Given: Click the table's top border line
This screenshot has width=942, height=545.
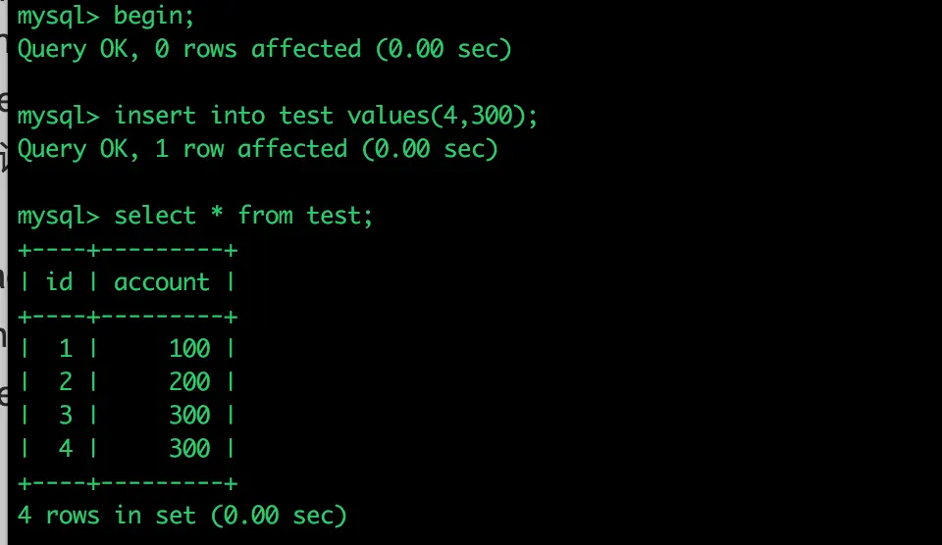Looking at the screenshot, I should tap(128, 250).
